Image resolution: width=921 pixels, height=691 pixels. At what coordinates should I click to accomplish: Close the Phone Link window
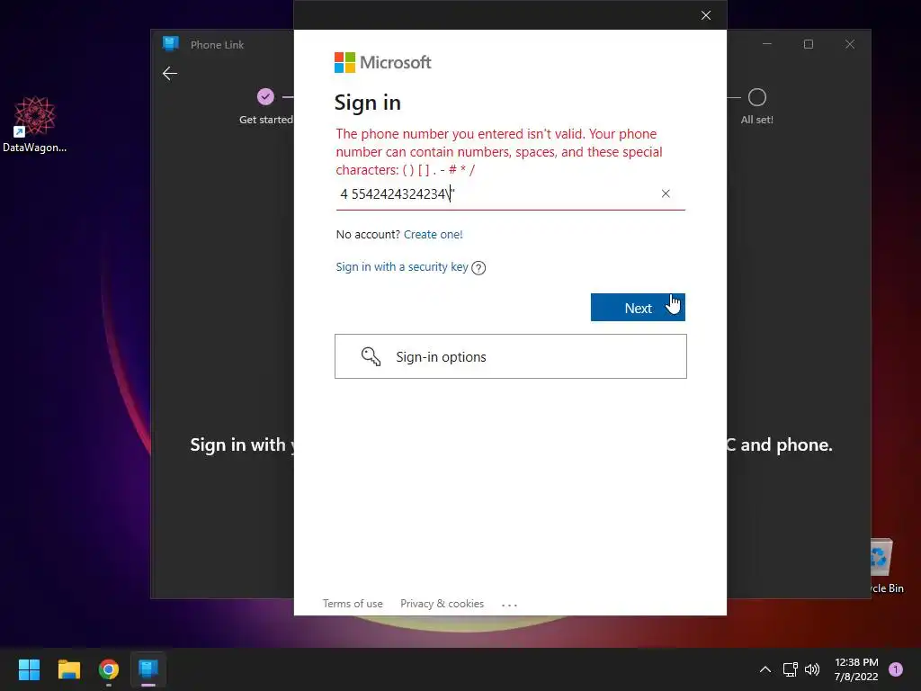click(x=850, y=44)
